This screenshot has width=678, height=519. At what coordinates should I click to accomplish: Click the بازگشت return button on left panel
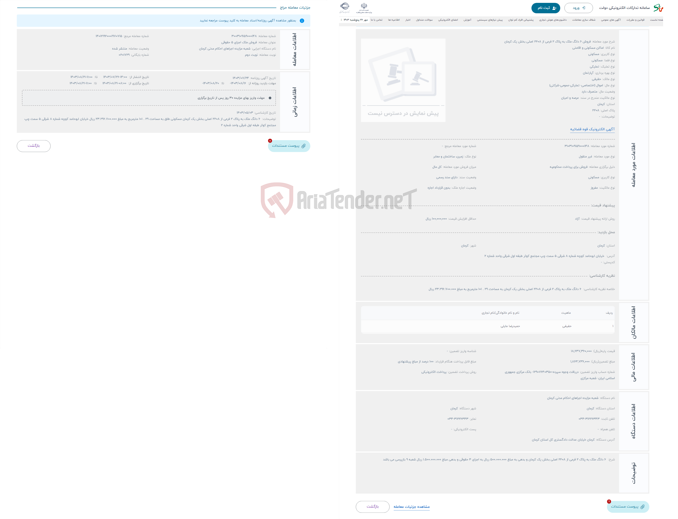(x=33, y=146)
